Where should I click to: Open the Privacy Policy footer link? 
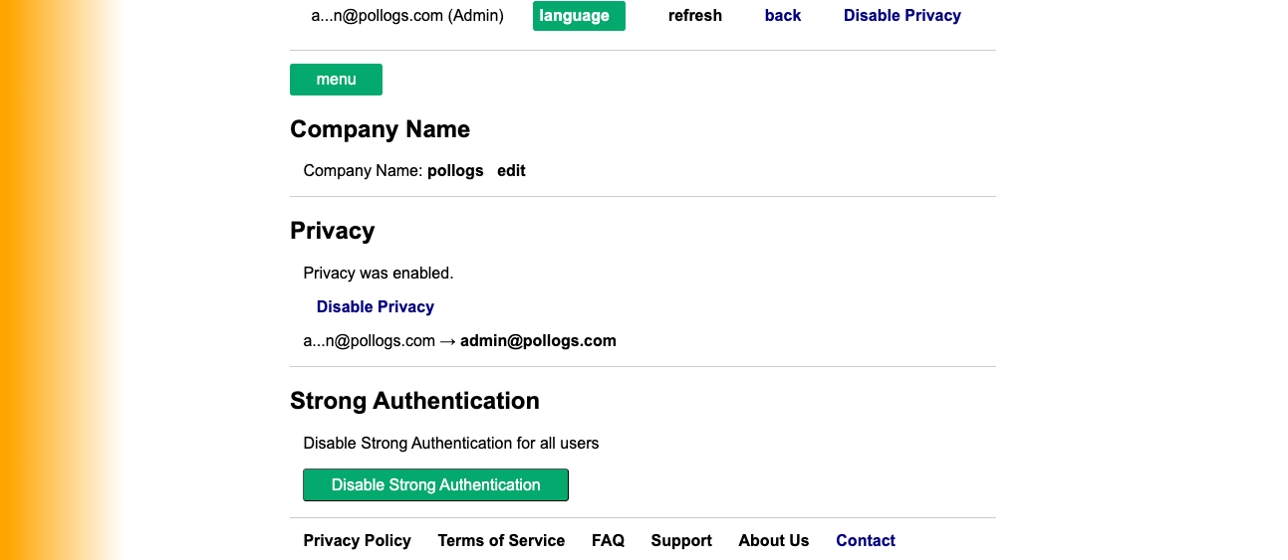357,541
